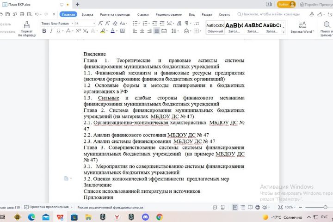Open the change case Aa dropdown
333x222 pixels.
point(123,24)
